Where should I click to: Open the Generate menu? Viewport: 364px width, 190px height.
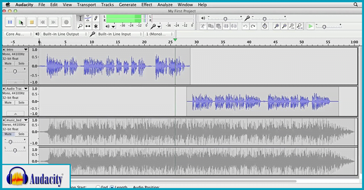click(x=127, y=5)
